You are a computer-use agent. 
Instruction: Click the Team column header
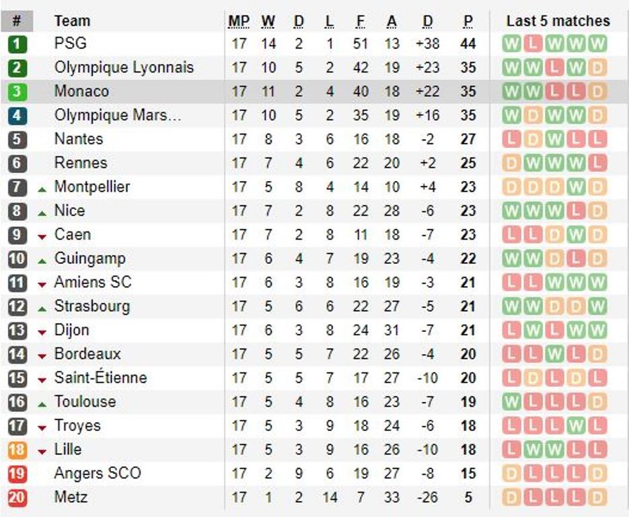pos(72,22)
